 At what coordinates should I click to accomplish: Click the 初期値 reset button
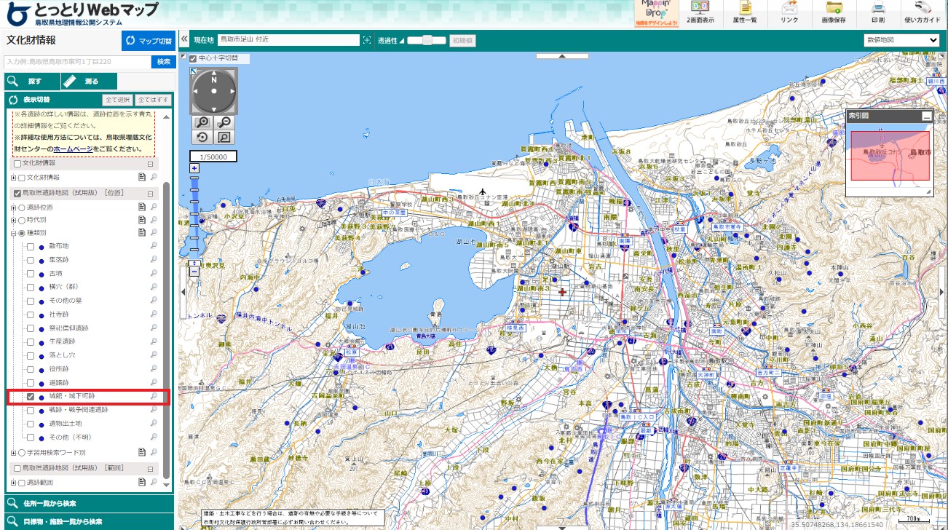462,40
